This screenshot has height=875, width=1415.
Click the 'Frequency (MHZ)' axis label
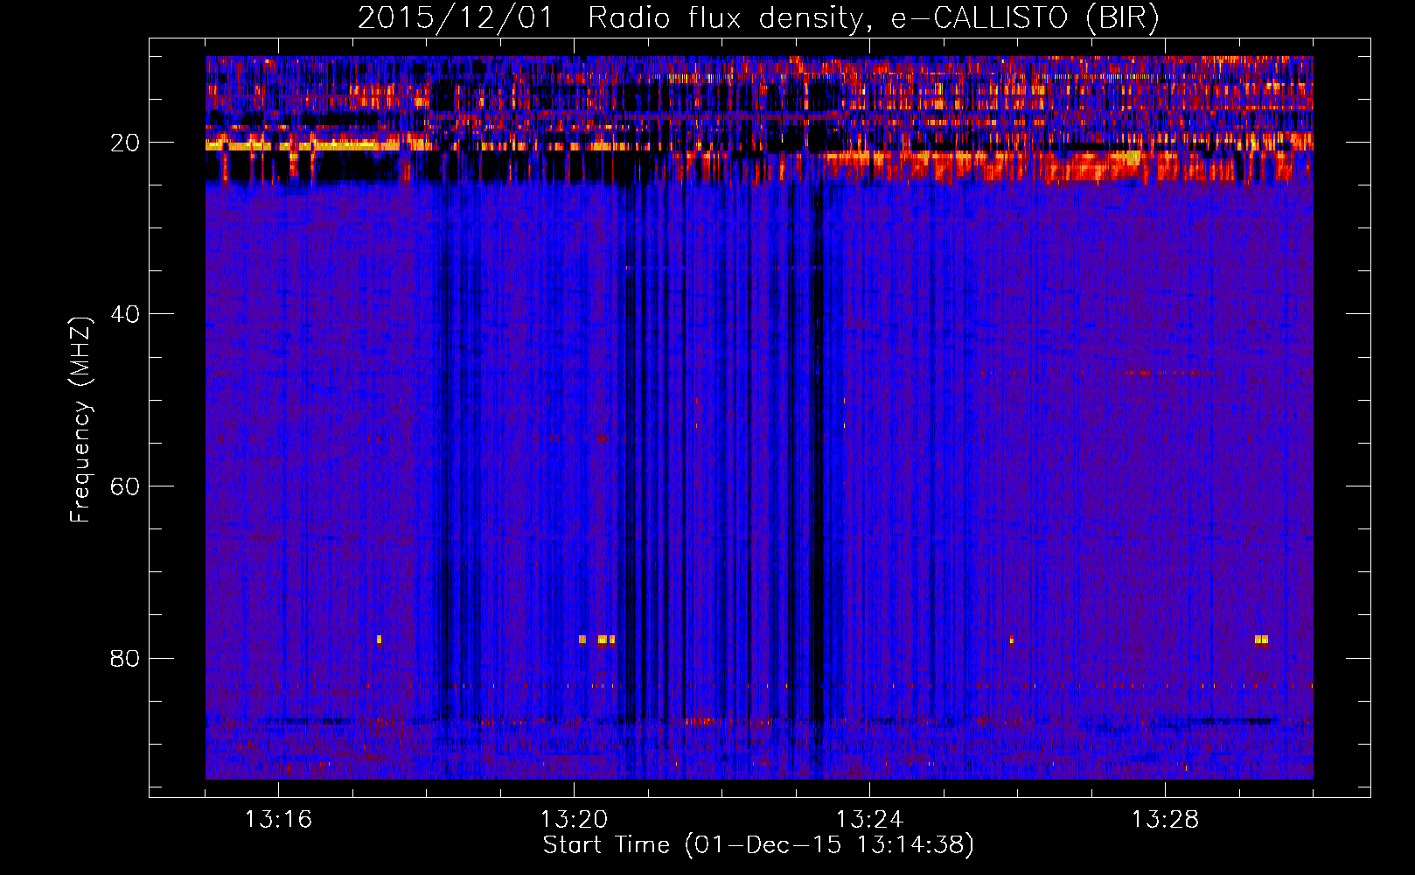80,420
